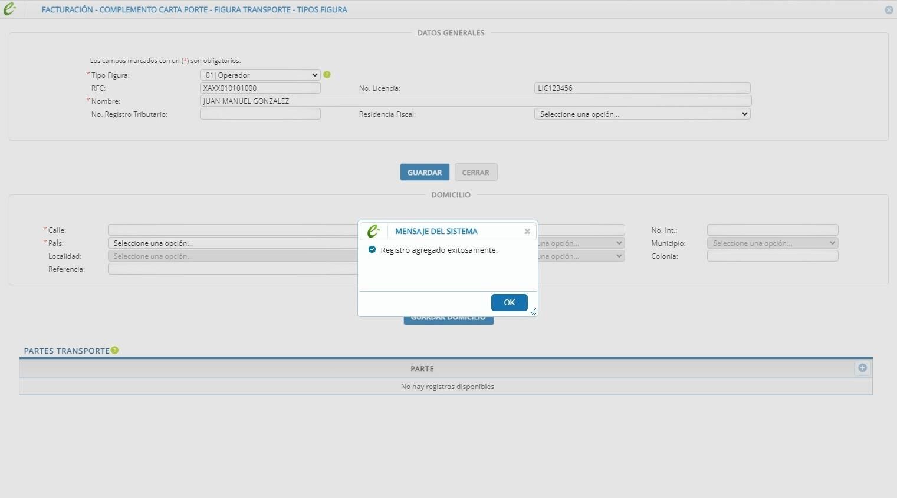Add a new Parte with the plus icon

coord(862,368)
